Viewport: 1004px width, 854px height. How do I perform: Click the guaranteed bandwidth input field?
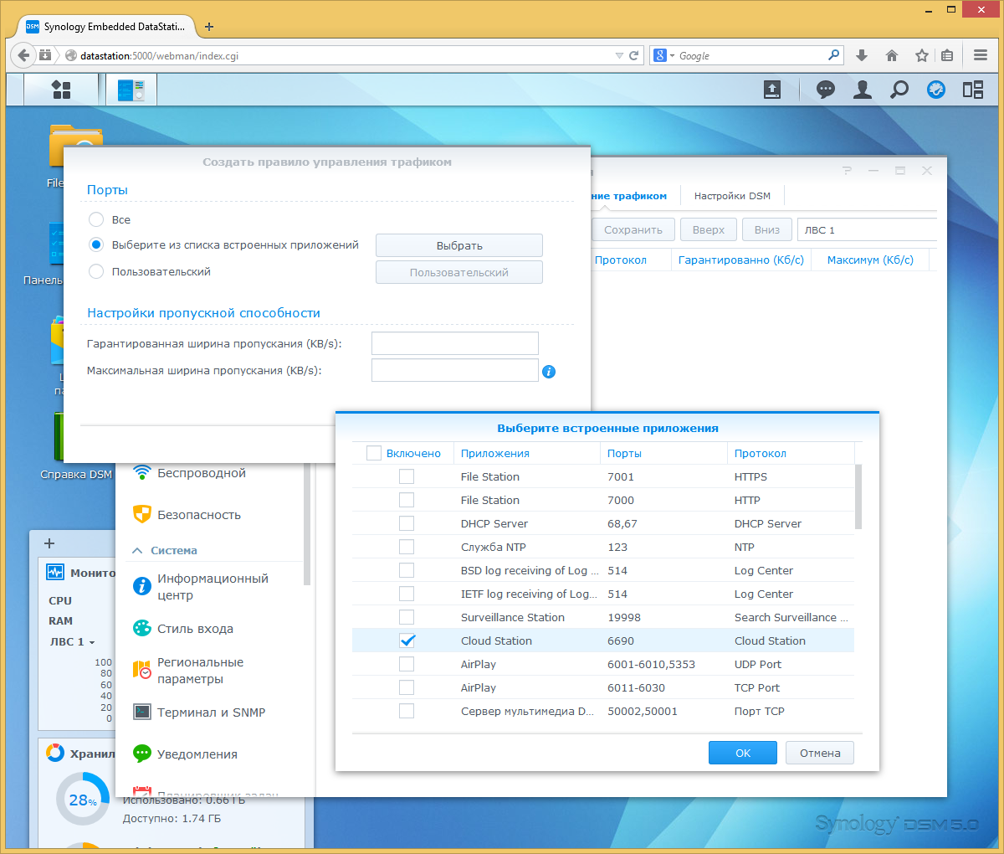[x=455, y=343]
